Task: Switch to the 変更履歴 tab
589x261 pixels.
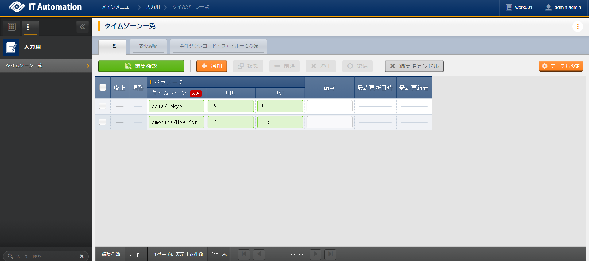Action: (148, 46)
